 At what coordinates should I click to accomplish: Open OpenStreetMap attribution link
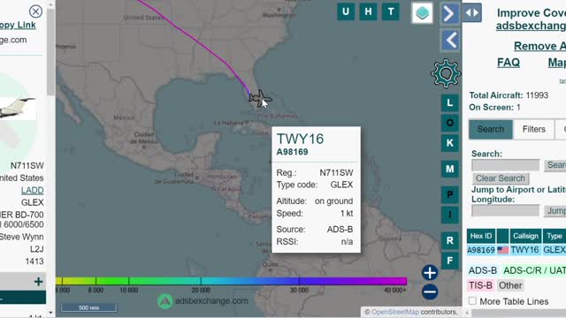(395, 312)
